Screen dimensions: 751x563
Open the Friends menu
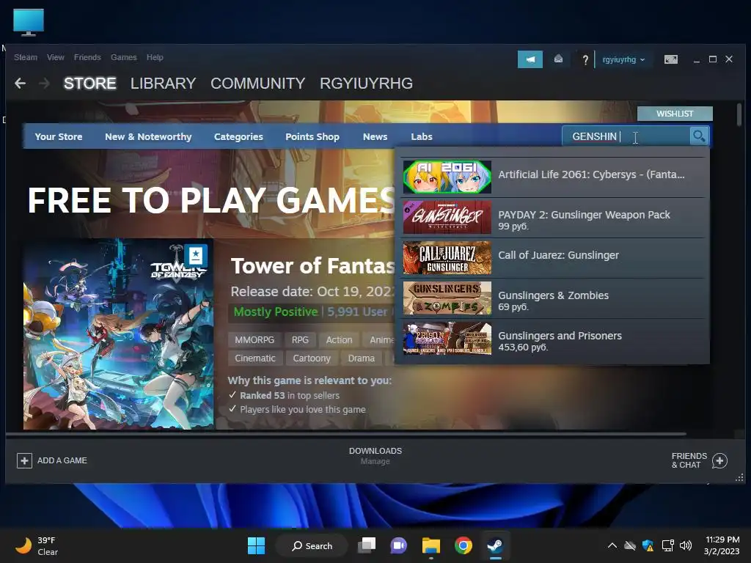pyautogui.click(x=87, y=57)
